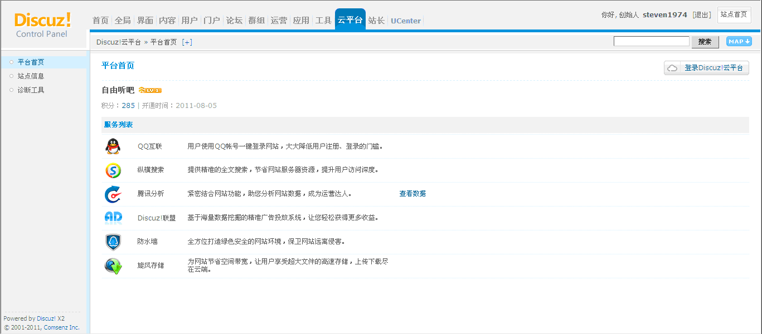Click the 防水墙 shield icon
Viewport: 762px width, 334px height.
point(113,242)
